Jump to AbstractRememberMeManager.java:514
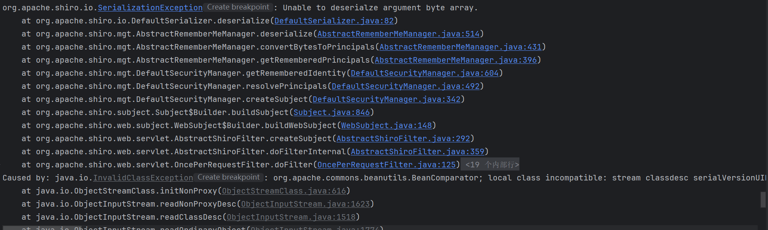Viewport: 768px width, 230px height. pos(398,34)
